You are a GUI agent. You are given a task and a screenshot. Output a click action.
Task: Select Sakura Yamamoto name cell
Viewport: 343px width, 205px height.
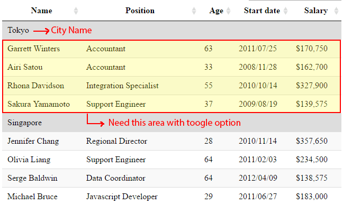click(x=39, y=104)
